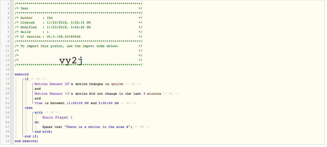Click line number 27 in the gutter
The image size is (327, 147).
(8, 127)
